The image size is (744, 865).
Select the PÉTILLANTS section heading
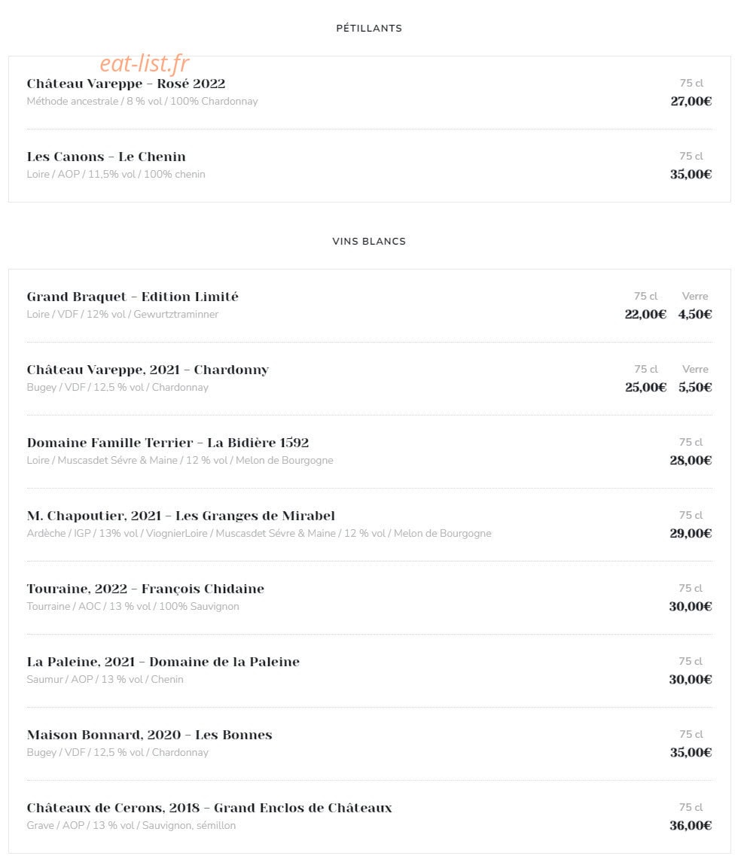coord(369,28)
